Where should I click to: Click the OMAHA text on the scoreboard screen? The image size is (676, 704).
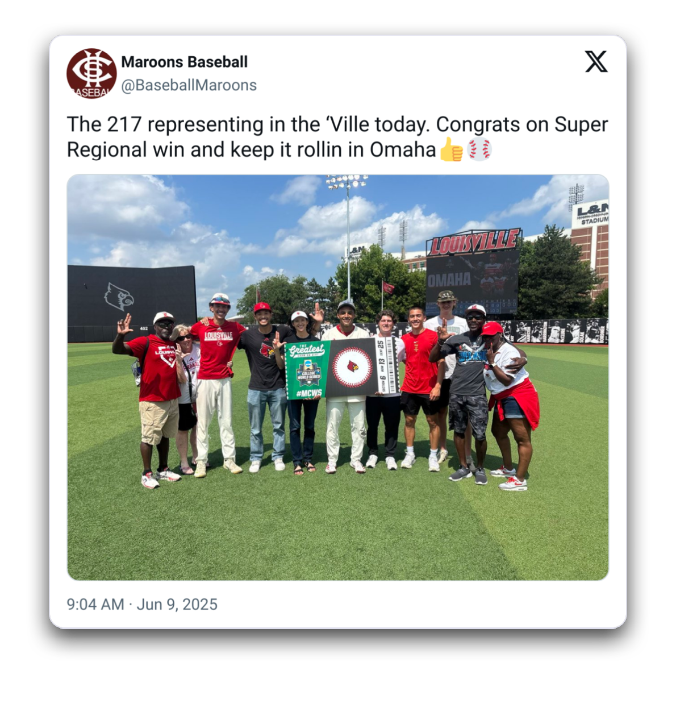(x=449, y=280)
